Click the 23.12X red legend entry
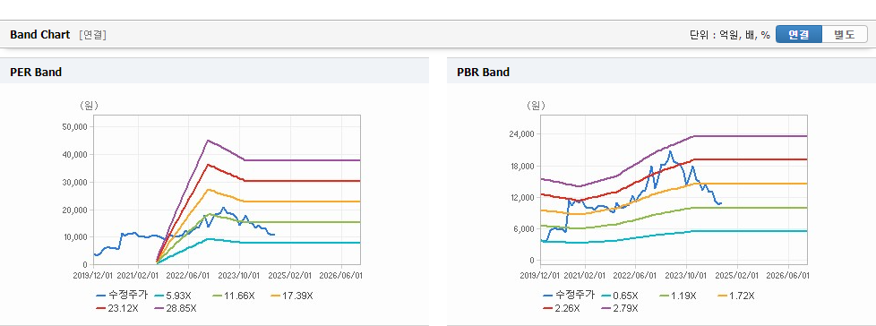Screen dimensions: 876x326 pos(117,307)
